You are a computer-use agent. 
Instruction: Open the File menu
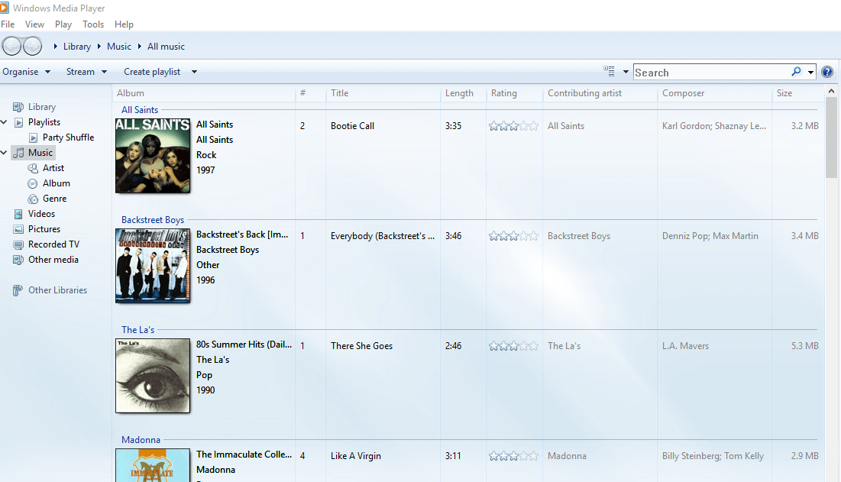8,24
